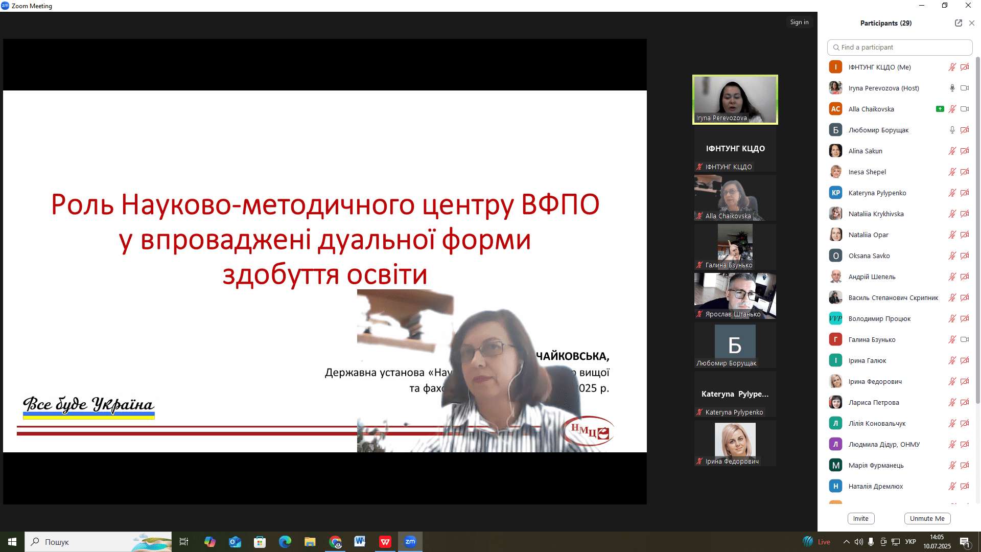
Task: Open Task View on the taskbar
Action: coord(184,542)
